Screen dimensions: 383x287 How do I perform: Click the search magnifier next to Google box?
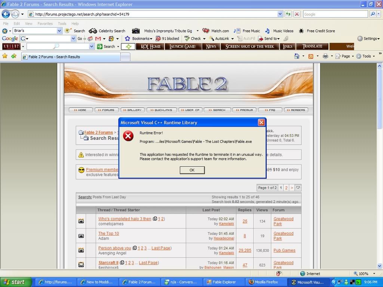point(373,14)
